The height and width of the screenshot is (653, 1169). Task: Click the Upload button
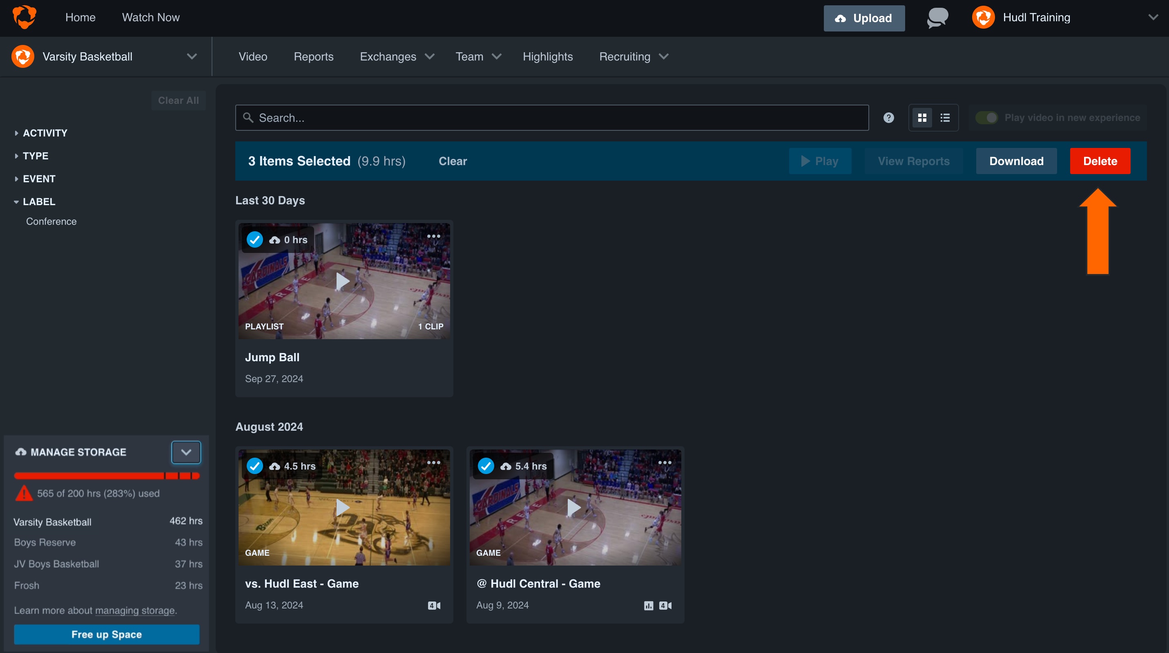click(864, 18)
